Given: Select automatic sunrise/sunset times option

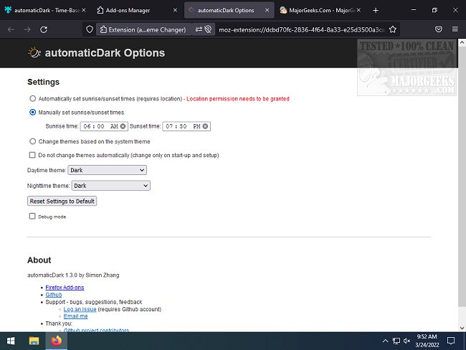Looking at the screenshot, I should 33,99.
